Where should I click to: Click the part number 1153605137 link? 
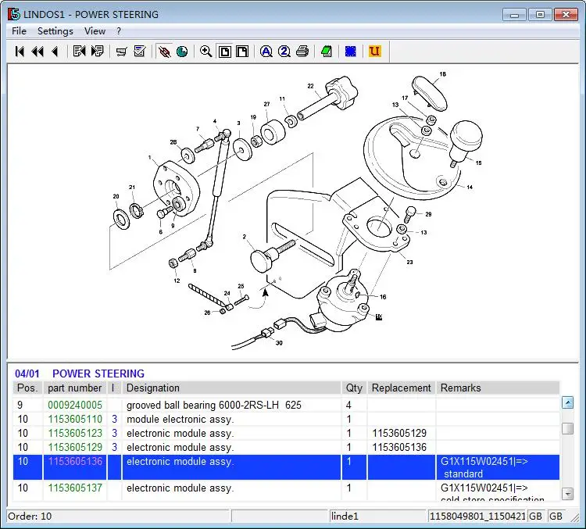75,488
